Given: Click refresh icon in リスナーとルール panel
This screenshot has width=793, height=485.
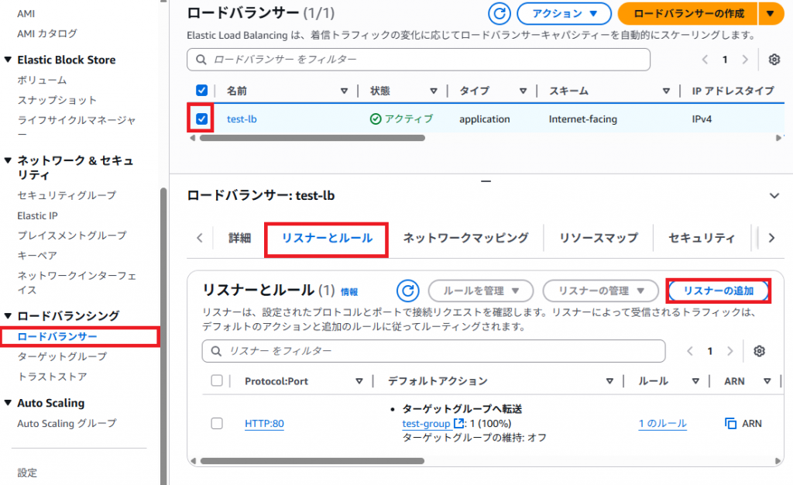Looking at the screenshot, I should point(407,291).
